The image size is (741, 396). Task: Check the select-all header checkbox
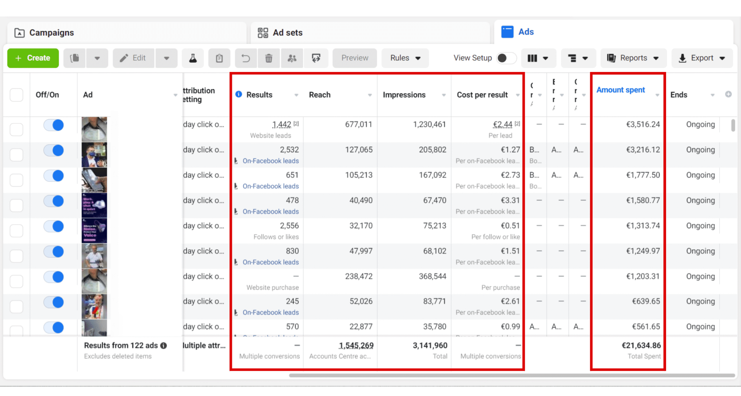tap(16, 95)
